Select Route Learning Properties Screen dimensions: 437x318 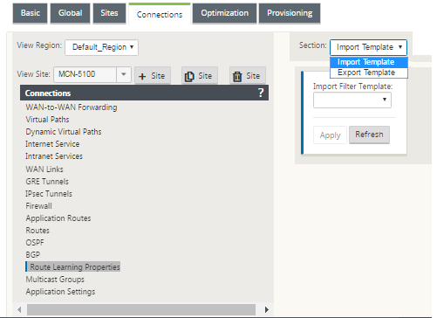pos(73,266)
